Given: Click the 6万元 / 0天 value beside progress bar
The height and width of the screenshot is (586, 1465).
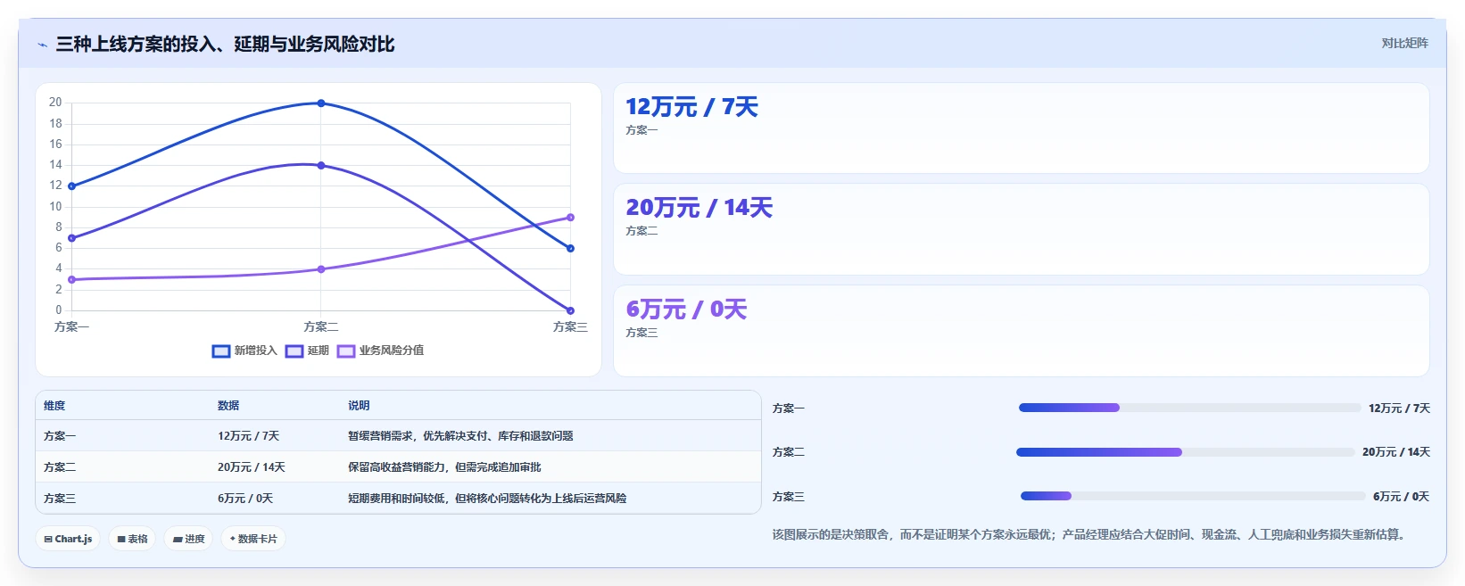Looking at the screenshot, I should 1401,497.
